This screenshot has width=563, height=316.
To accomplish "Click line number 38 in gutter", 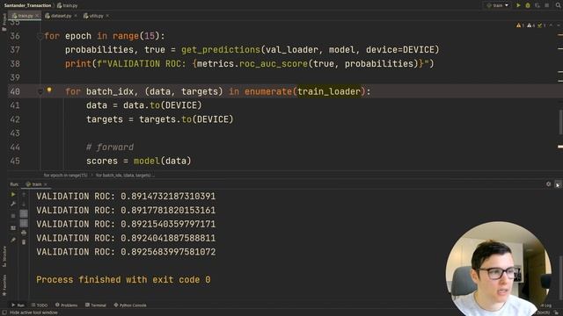I will (x=15, y=64).
